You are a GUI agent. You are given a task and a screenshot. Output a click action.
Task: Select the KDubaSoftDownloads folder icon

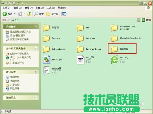[x=114, y=38]
